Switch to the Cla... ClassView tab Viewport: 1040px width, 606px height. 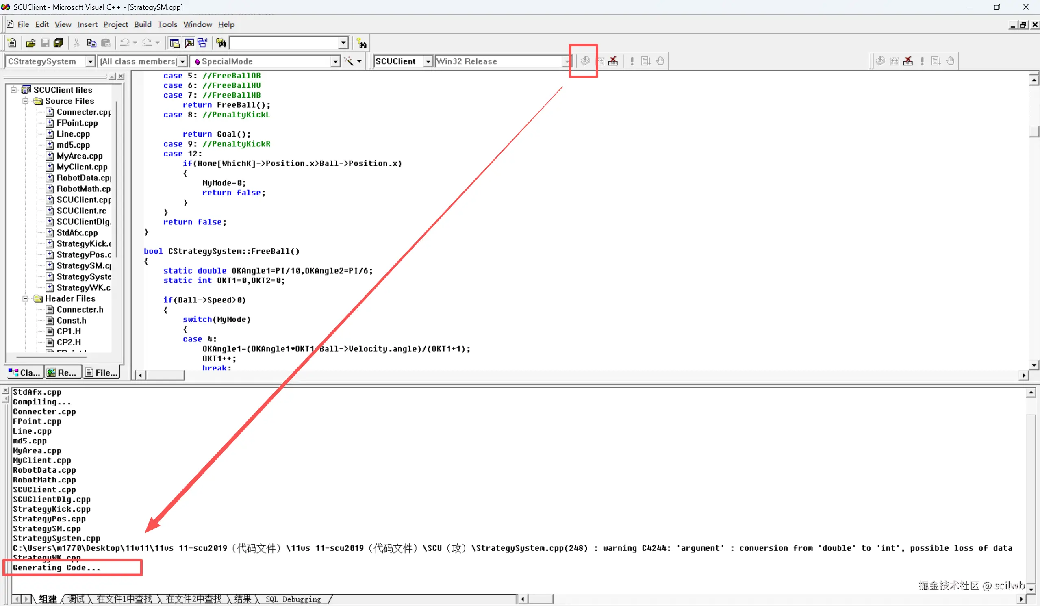point(25,373)
